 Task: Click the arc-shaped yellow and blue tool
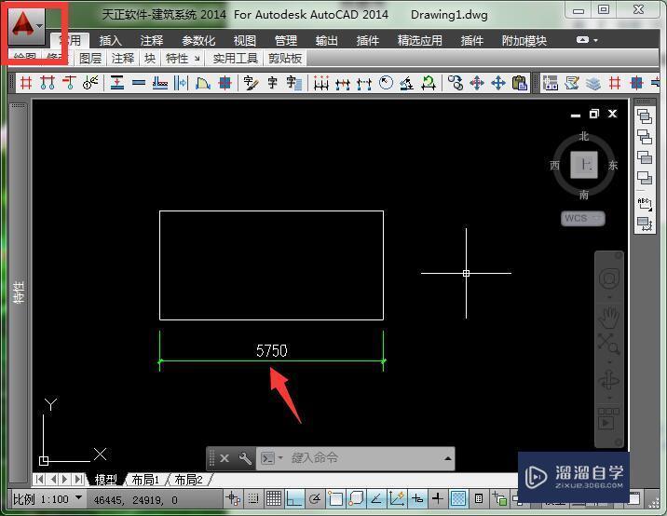[x=203, y=83]
